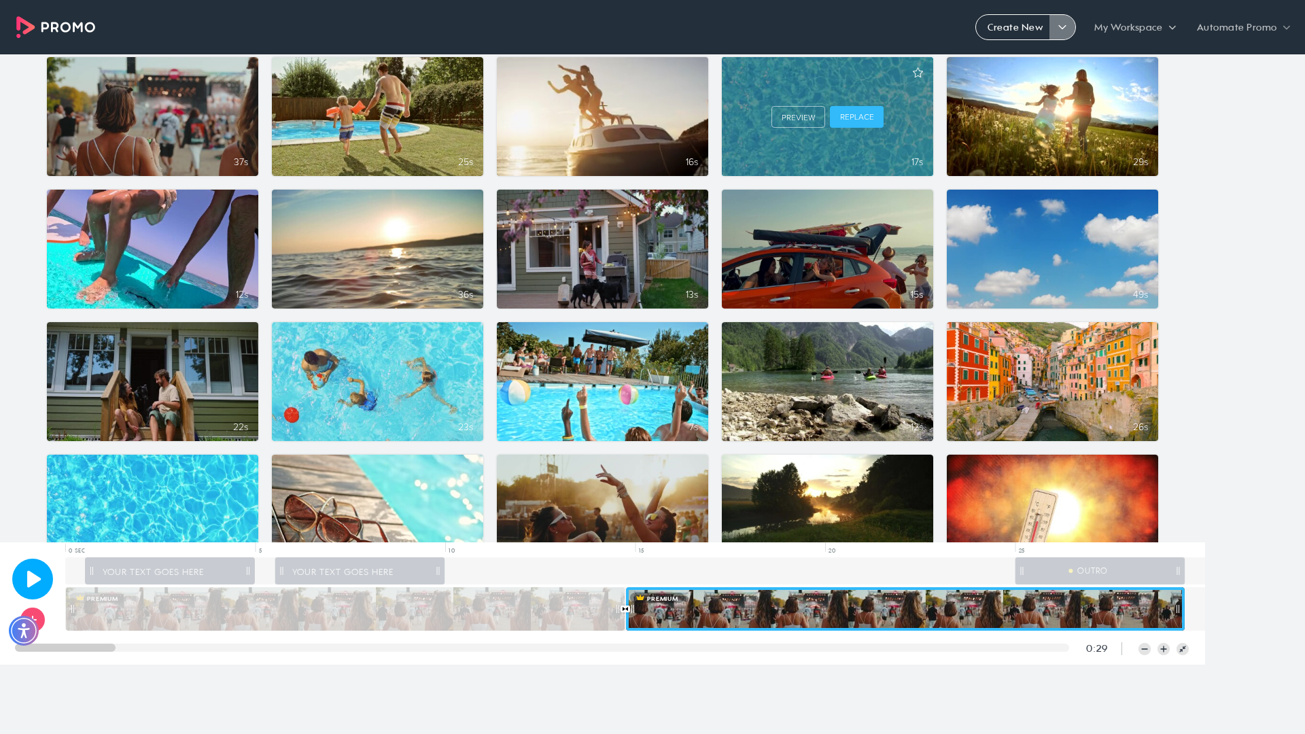Image resolution: width=1305 pixels, height=734 pixels.
Task: Select the colorful village 26s thumbnail
Action: pyautogui.click(x=1052, y=381)
